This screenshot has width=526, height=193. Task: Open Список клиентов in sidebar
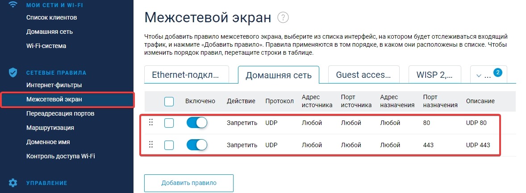(52, 17)
